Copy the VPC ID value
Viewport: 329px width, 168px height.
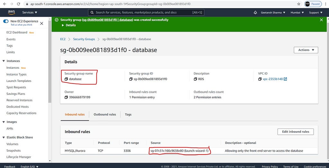click(260, 79)
